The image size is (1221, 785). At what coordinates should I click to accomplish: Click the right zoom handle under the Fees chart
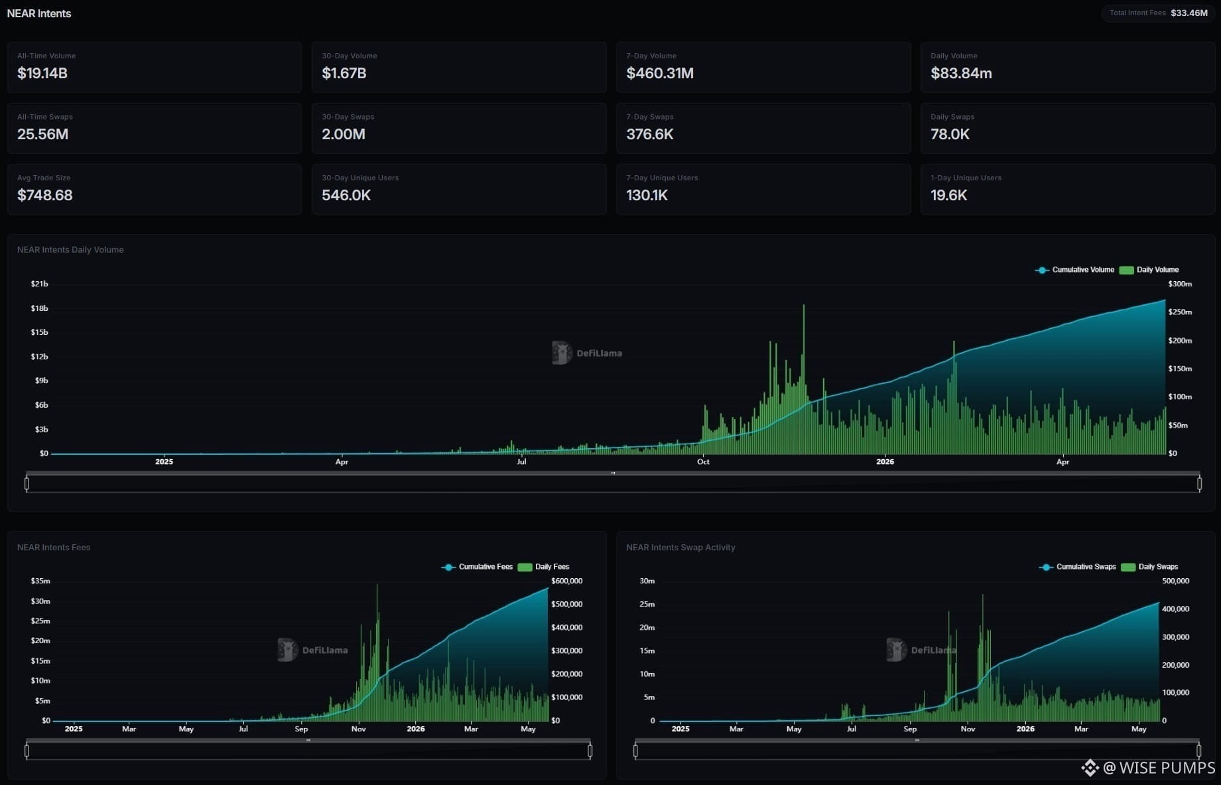(x=590, y=751)
